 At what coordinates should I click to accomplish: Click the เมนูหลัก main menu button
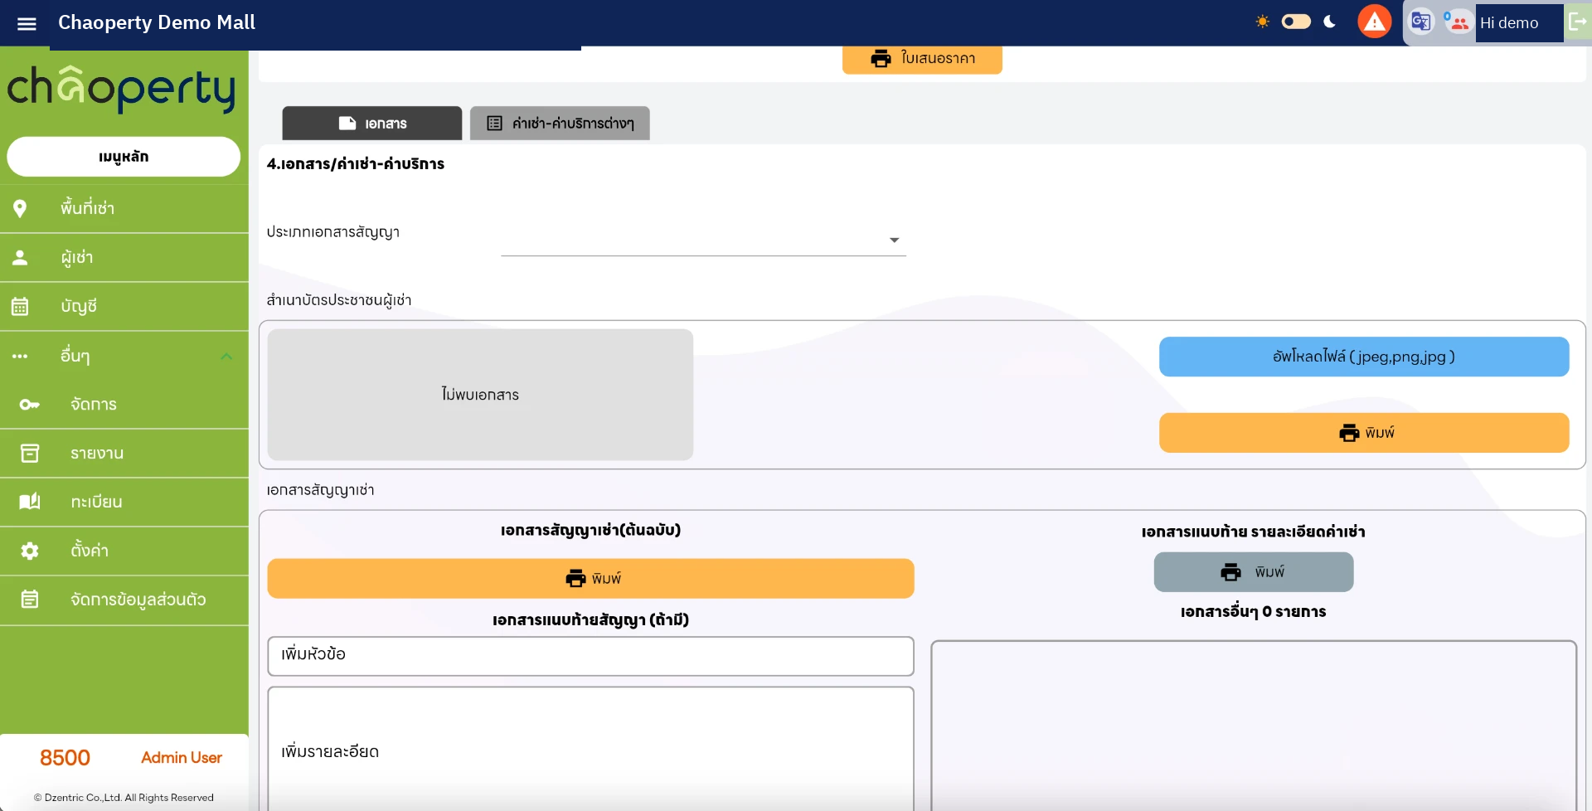pos(124,157)
